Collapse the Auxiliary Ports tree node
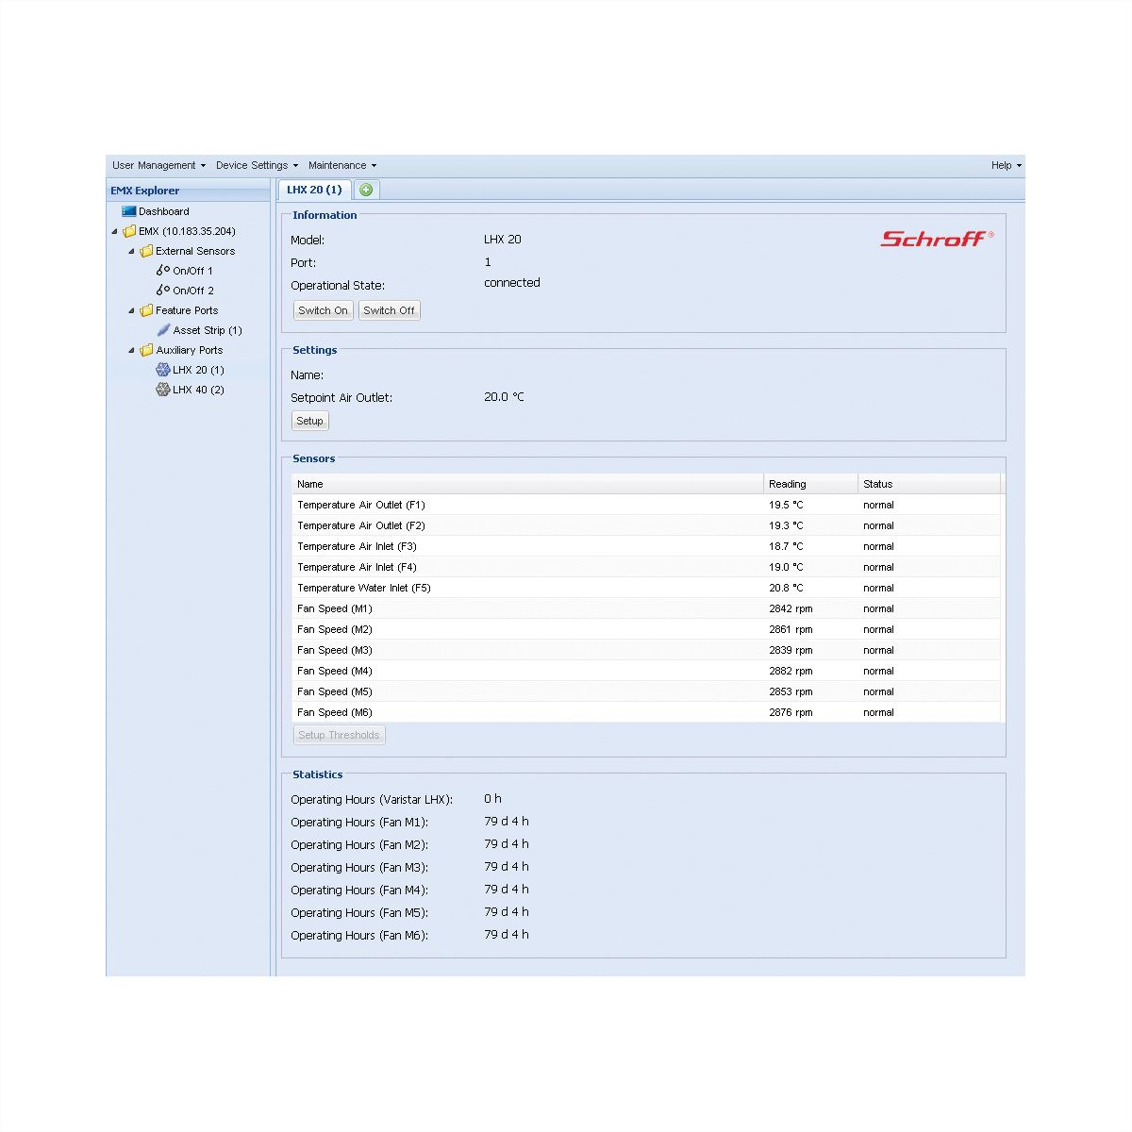This screenshot has width=1132, height=1132. click(x=132, y=350)
